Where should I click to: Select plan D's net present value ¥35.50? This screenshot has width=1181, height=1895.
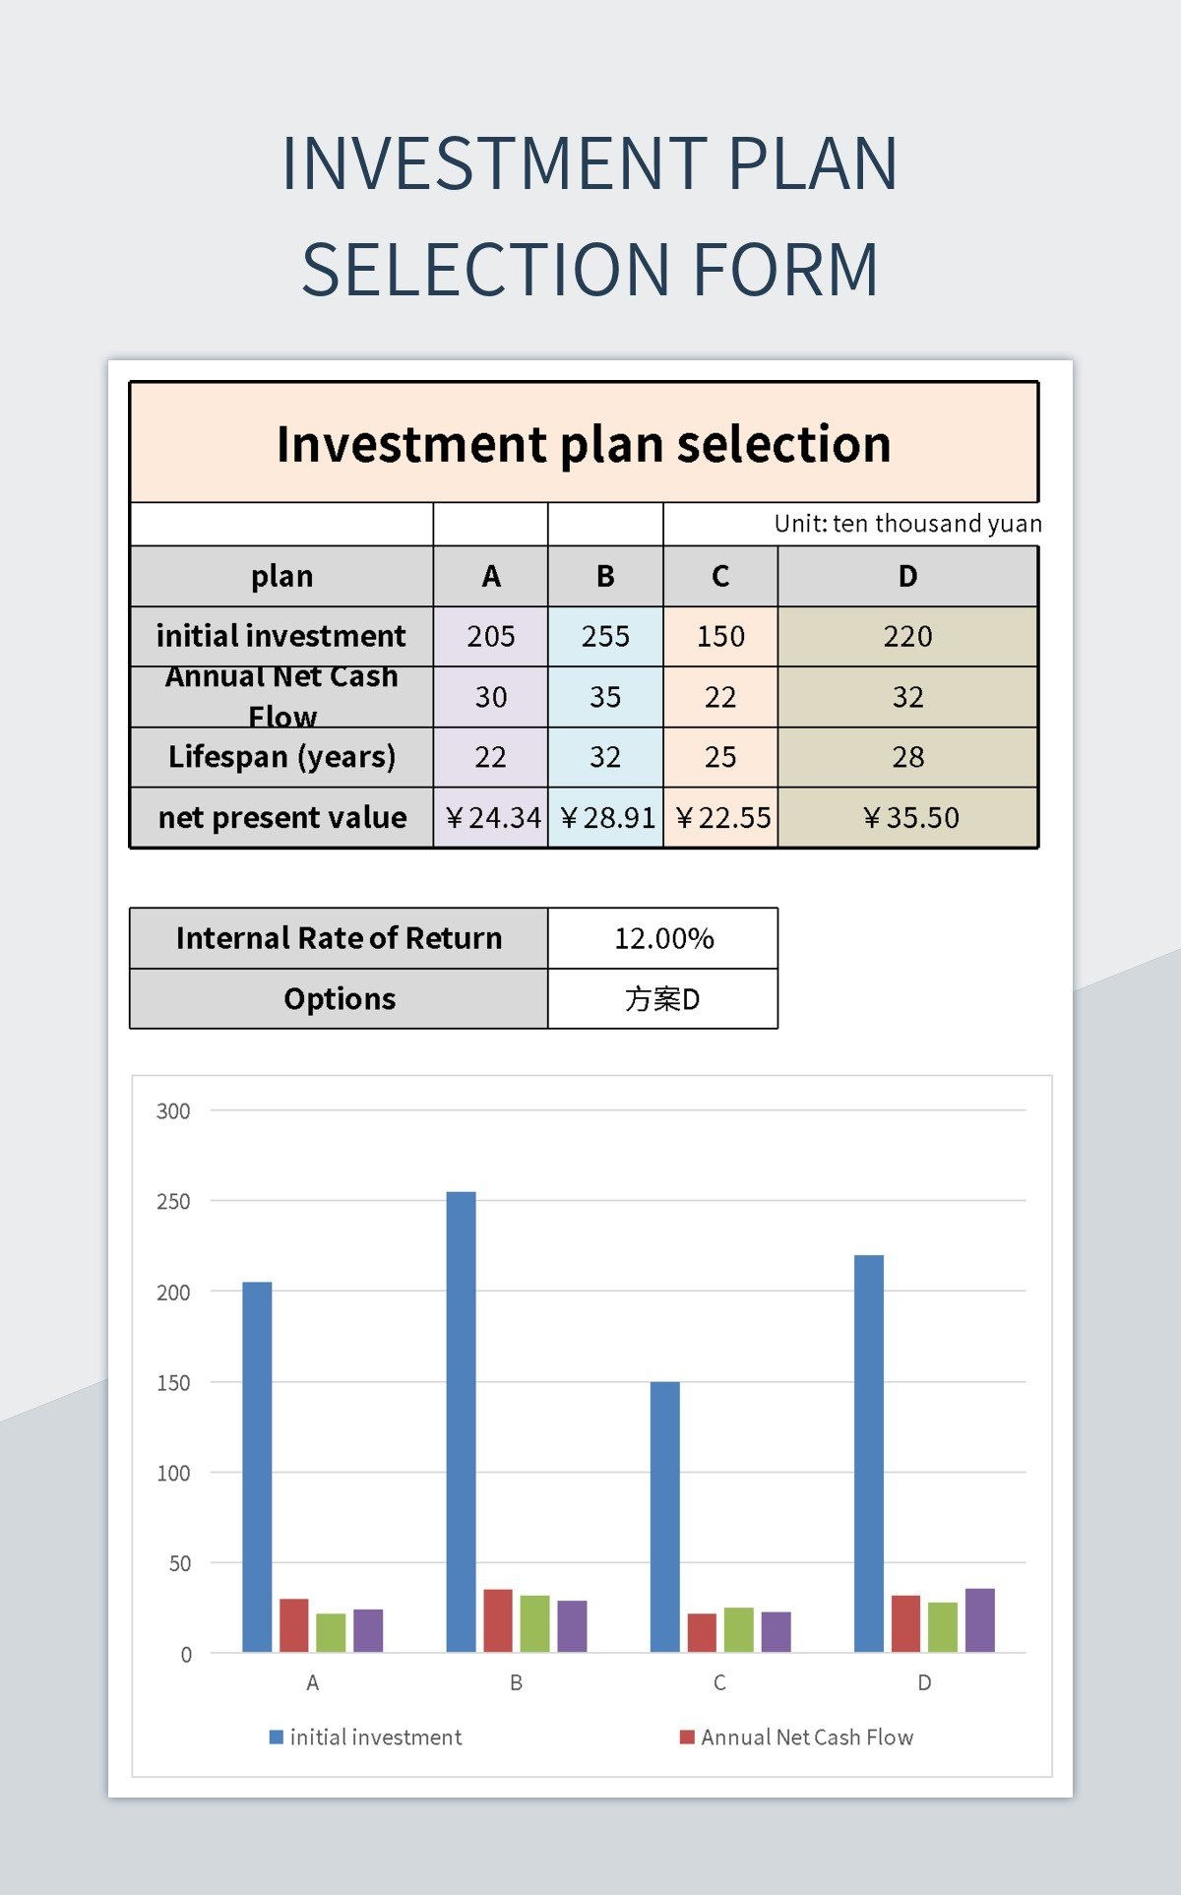point(908,817)
